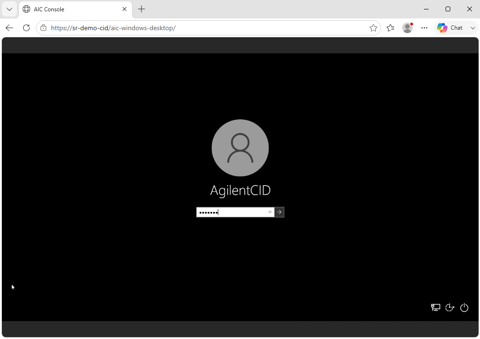
Task: Open Settings and more ellipsis menu
Action: pyautogui.click(x=424, y=28)
